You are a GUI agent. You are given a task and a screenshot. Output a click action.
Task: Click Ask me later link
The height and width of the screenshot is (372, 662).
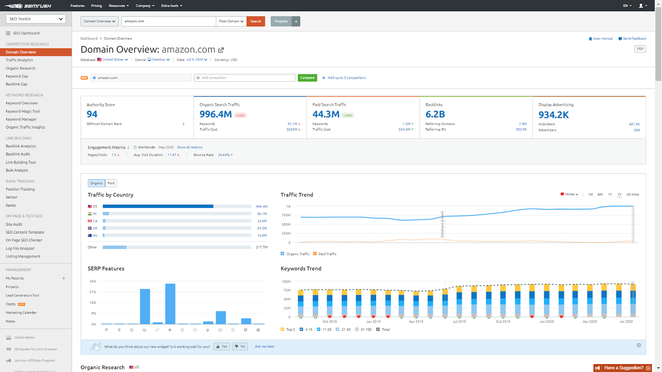(x=265, y=346)
